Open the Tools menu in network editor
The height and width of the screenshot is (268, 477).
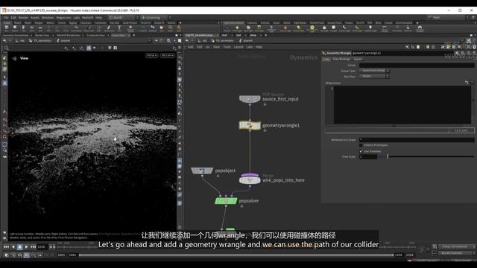click(x=227, y=47)
